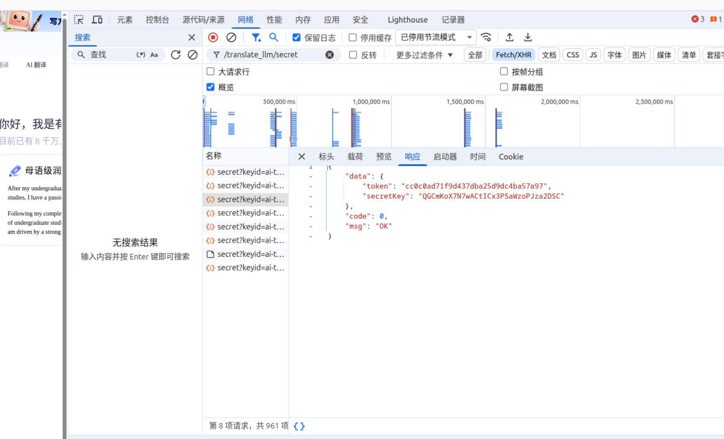
Task: Refresh search results icon
Action: 175,55
